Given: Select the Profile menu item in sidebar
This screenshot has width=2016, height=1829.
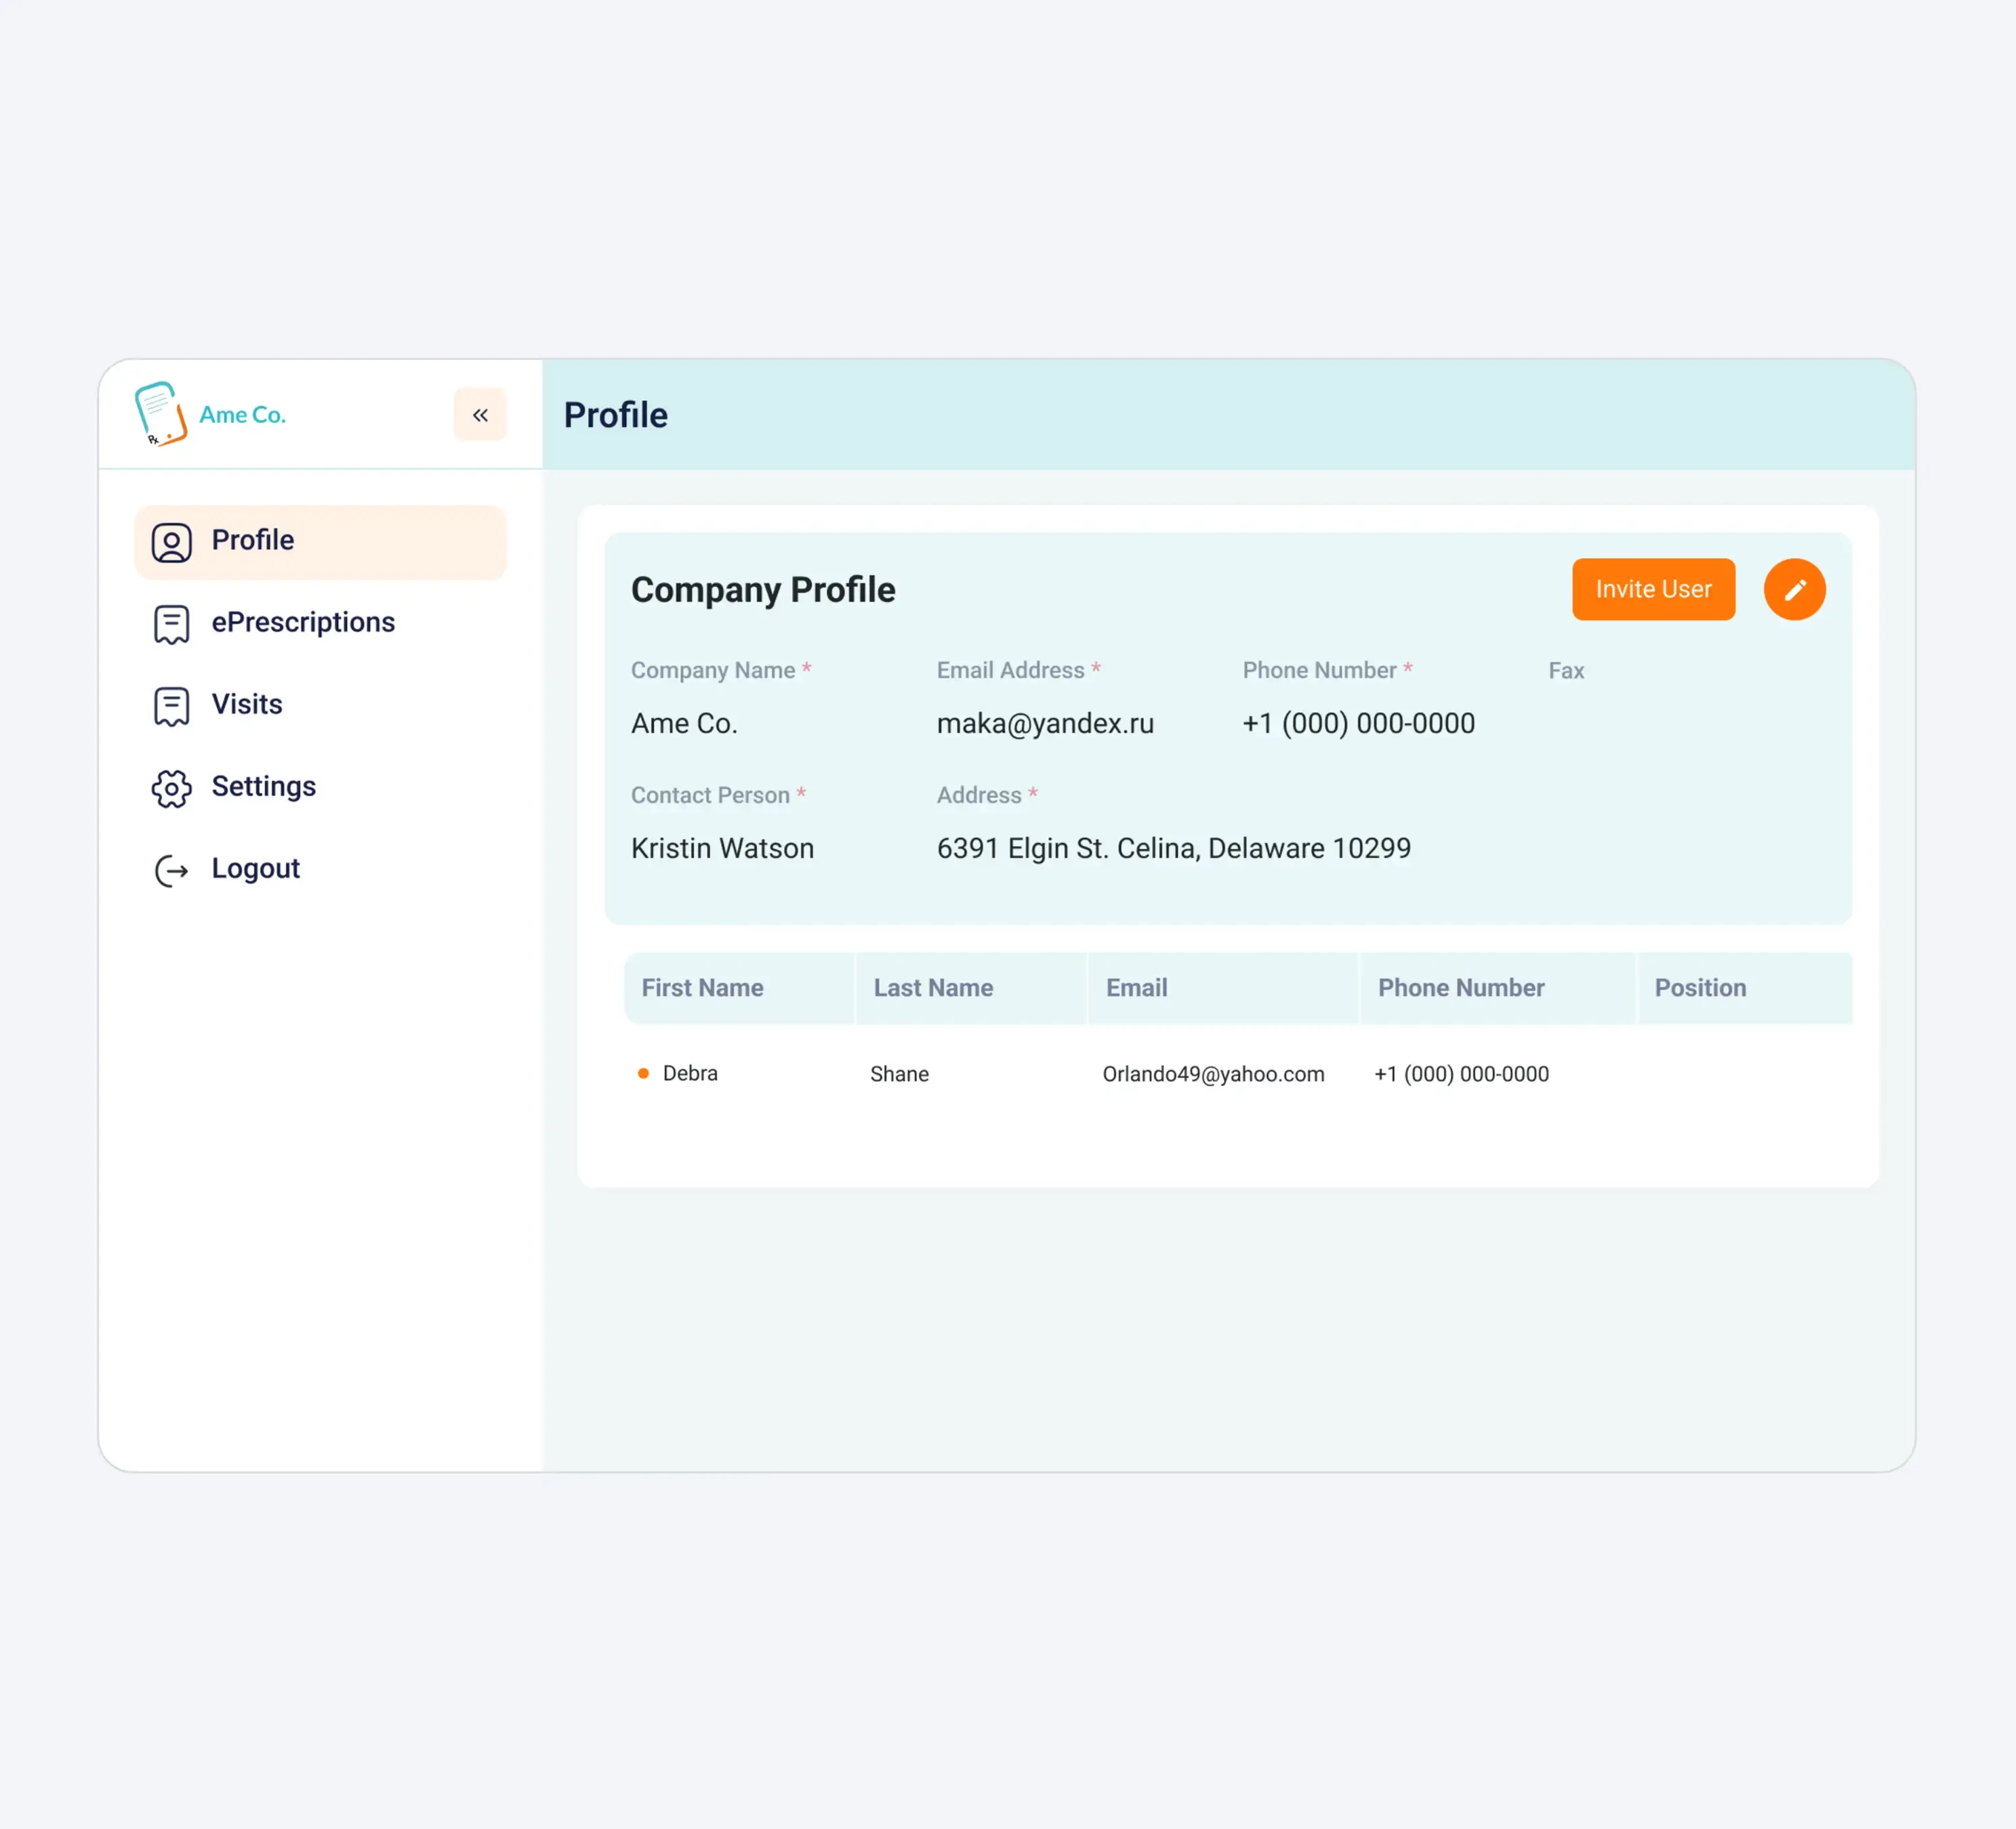Looking at the screenshot, I should (252, 541).
